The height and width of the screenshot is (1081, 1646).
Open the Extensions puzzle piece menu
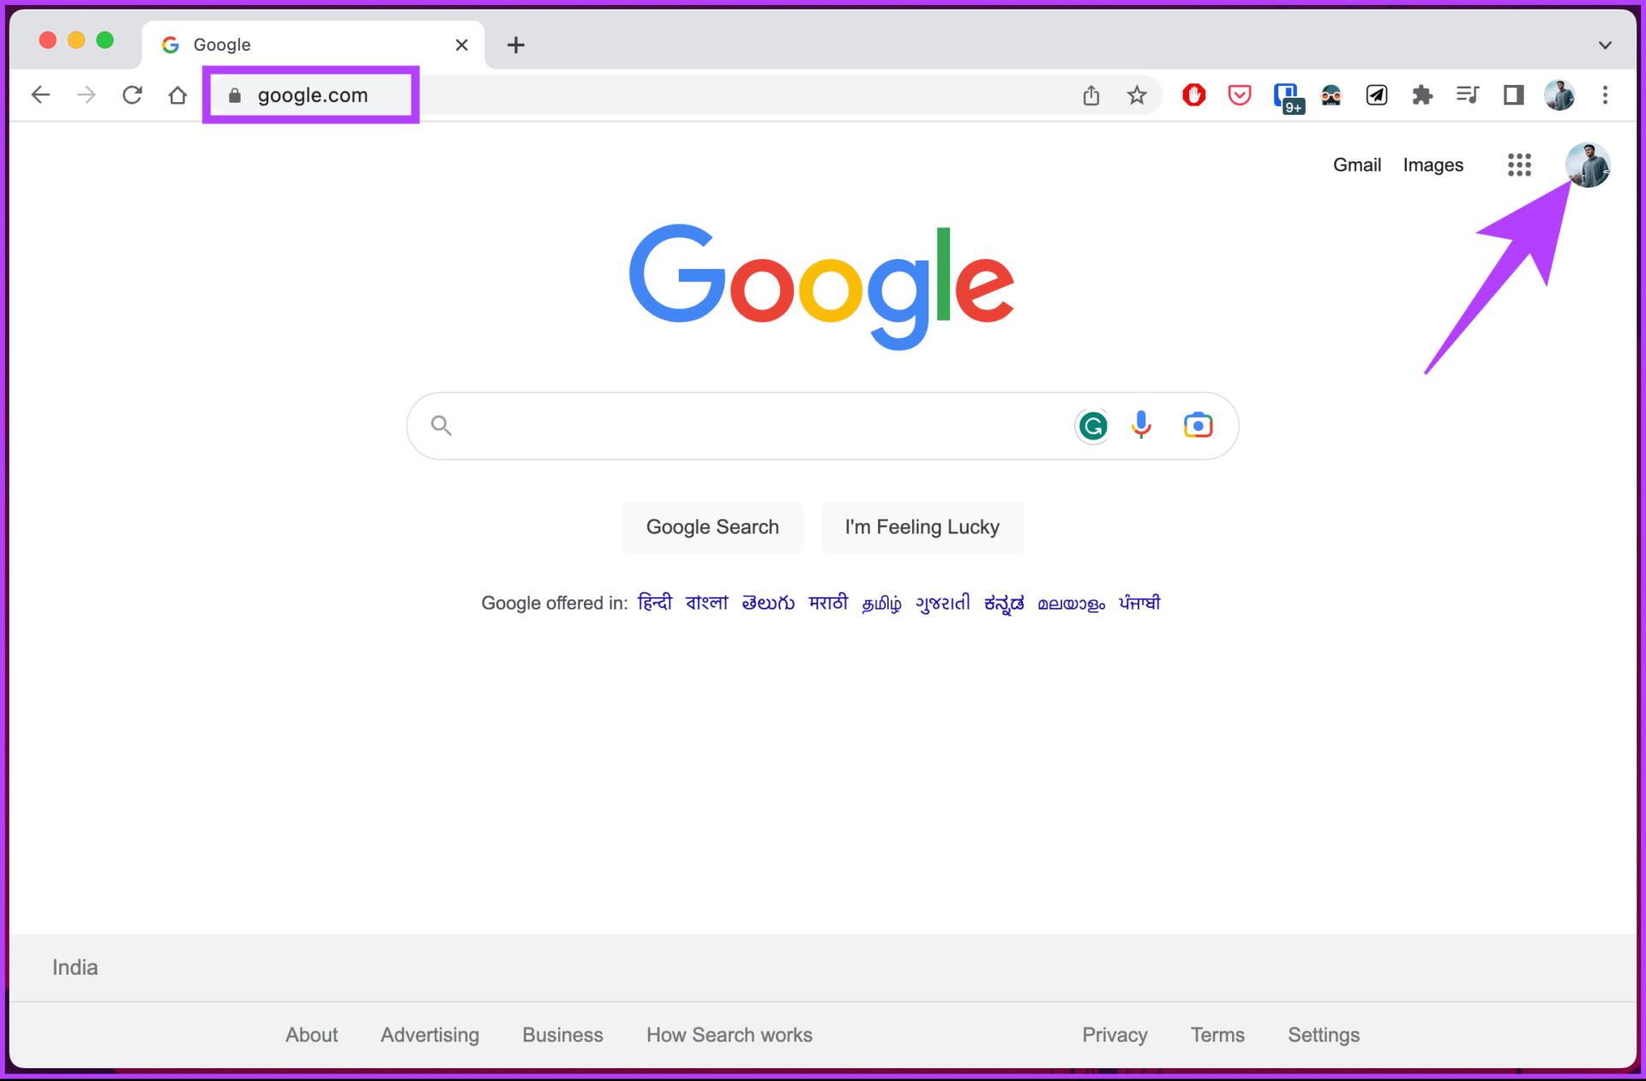pyautogui.click(x=1422, y=94)
